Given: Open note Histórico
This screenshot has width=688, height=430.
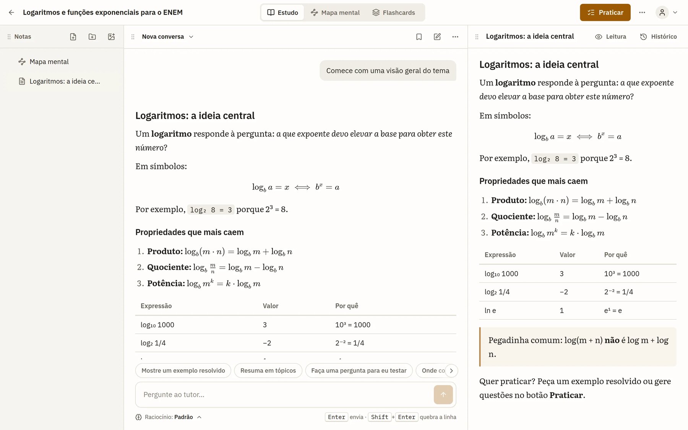Looking at the screenshot, I should (x=658, y=37).
